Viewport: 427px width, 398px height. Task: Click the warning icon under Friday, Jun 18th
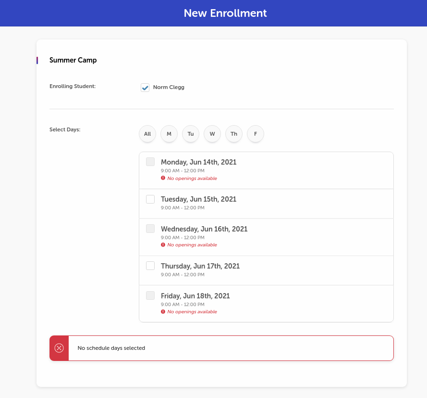pyautogui.click(x=163, y=311)
